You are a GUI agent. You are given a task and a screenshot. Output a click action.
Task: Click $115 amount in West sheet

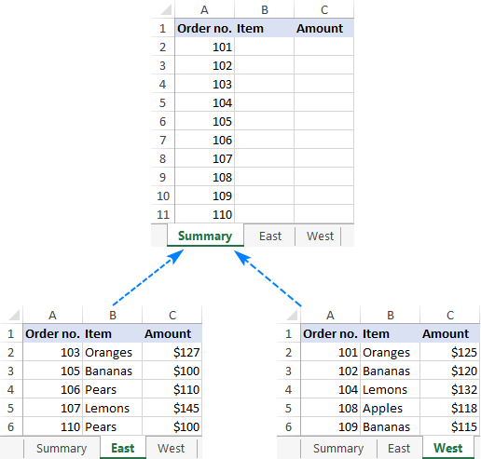click(450, 426)
